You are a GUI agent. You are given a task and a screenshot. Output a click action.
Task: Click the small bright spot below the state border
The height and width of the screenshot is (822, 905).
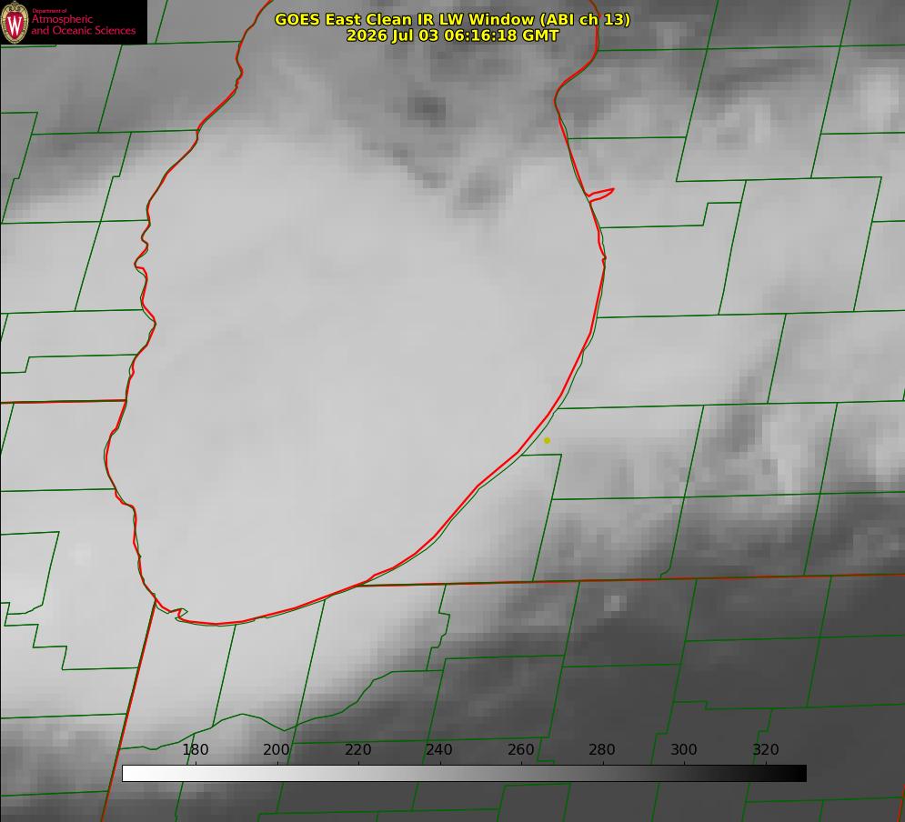pyautogui.click(x=614, y=603)
